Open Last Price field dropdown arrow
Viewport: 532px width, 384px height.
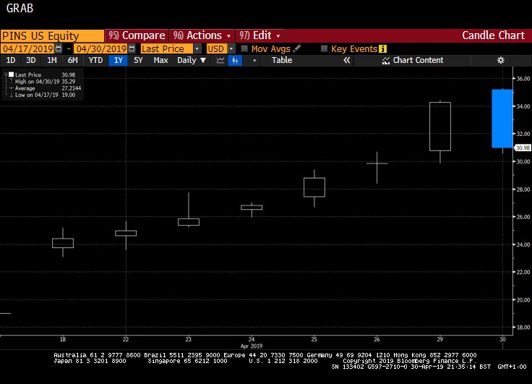(197, 49)
